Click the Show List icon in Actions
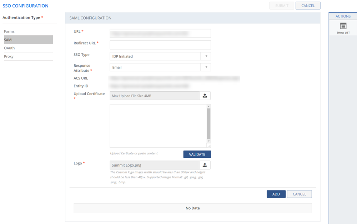Image resolution: width=357 pixels, height=224 pixels. (x=343, y=26)
